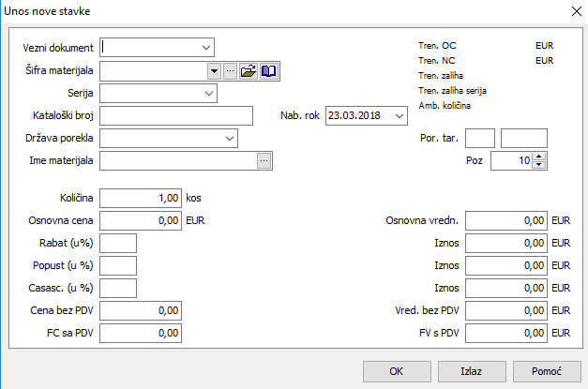Click the ellipsis button in Ime materijala

pyautogui.click(x=264, y=161)
